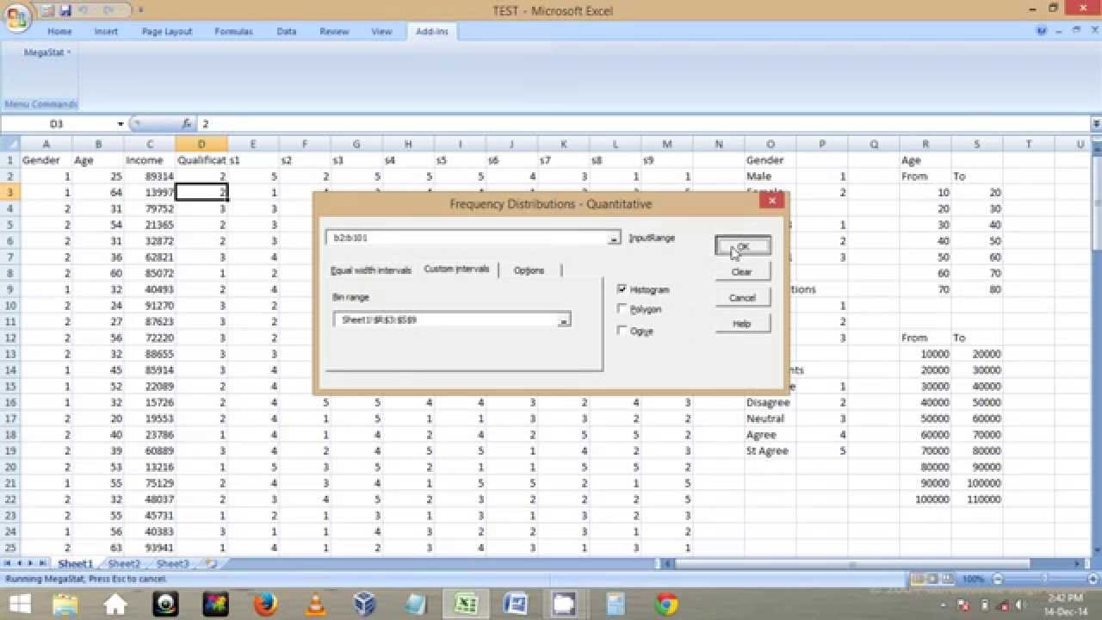
Task: Switch to Sheet3 worksheet tab
Action: coord(172,564)
